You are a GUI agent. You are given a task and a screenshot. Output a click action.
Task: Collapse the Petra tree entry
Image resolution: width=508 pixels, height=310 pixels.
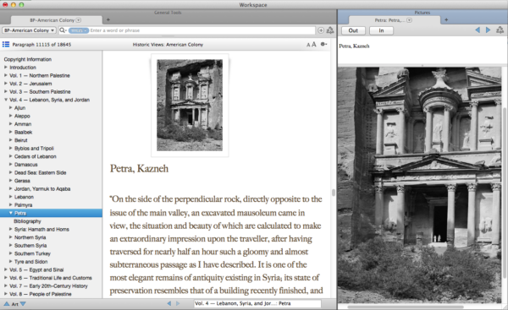pos(11,213)
